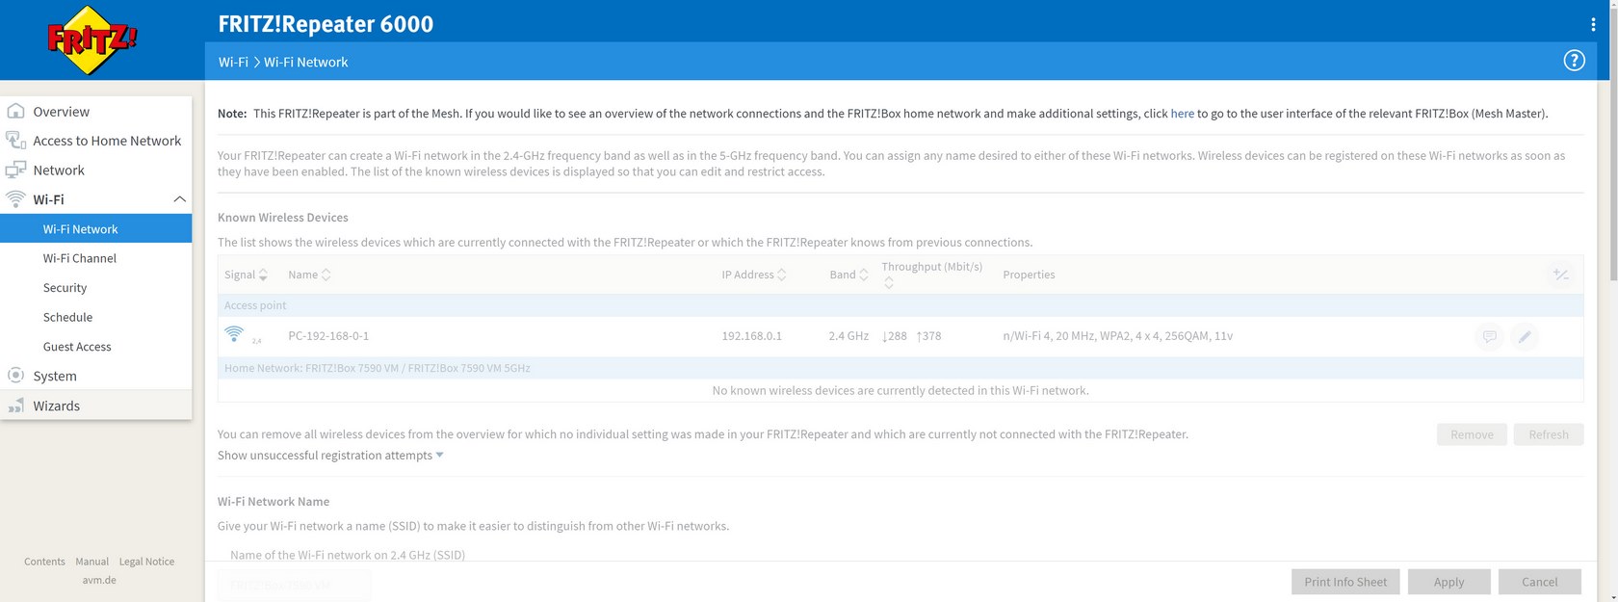Click the FRITZ!Repeater 6000 title

326,24
